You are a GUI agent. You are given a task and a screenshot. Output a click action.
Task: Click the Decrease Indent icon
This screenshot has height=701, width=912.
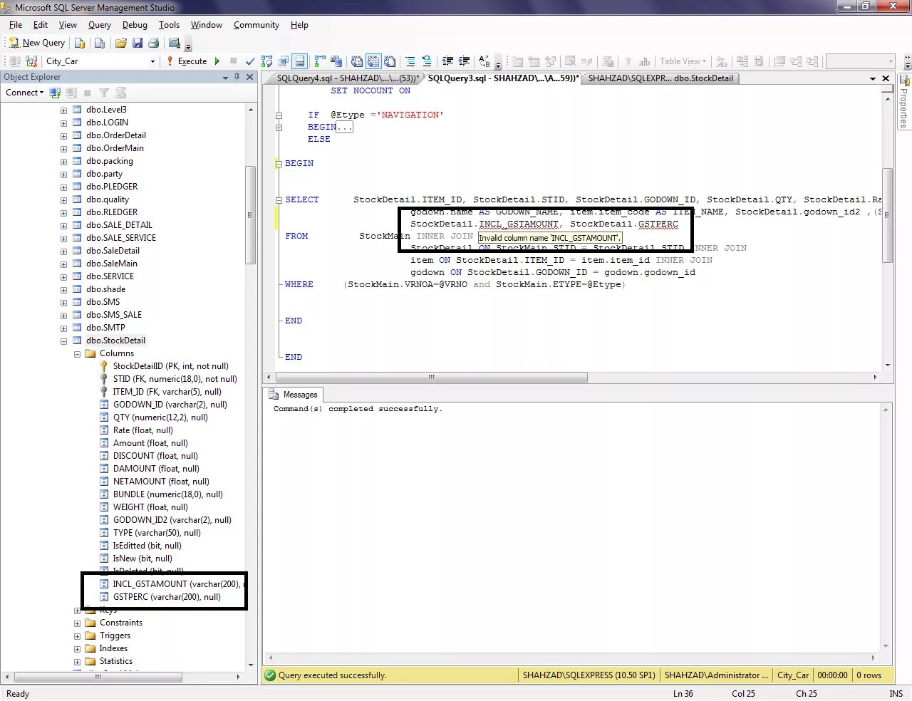pyautogui.click(x=447, y=61)
